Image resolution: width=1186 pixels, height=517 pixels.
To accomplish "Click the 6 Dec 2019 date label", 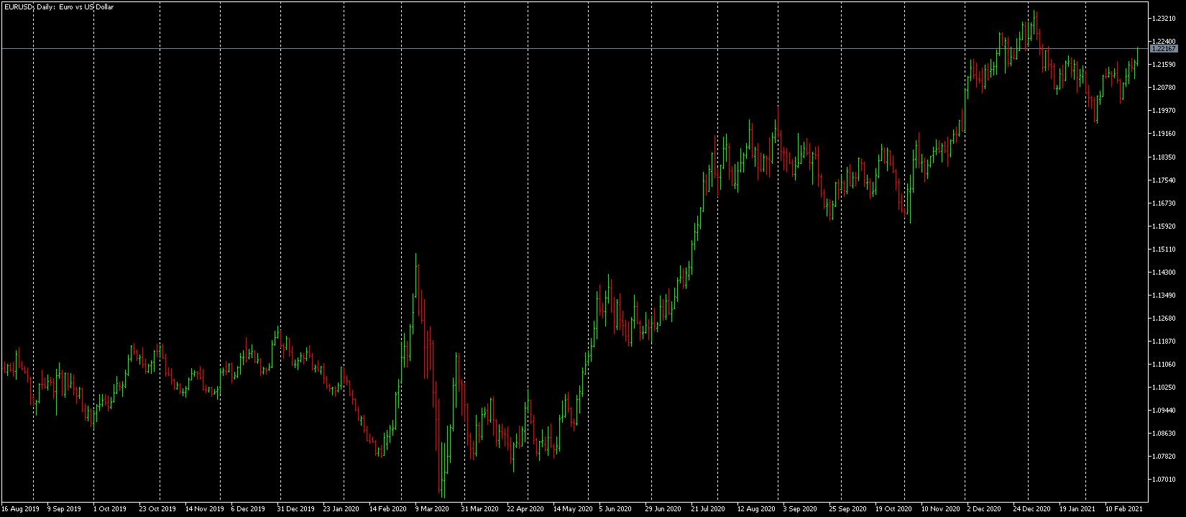I will [249, 509].
